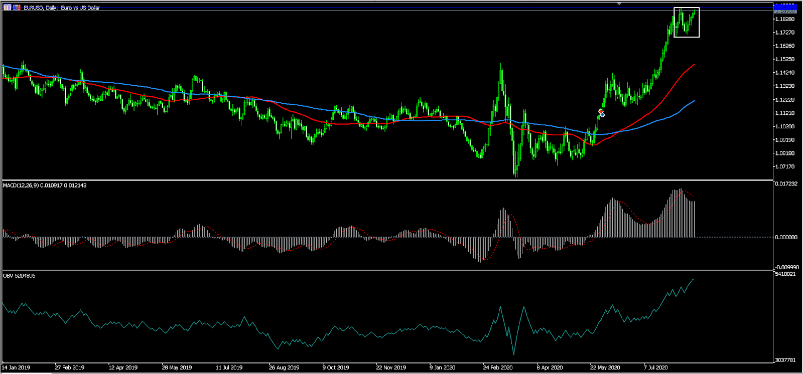Viewport: 803px width, 374px height.
Task: Click the OBV 5204896 indicator label
Action: click(19, 276)
